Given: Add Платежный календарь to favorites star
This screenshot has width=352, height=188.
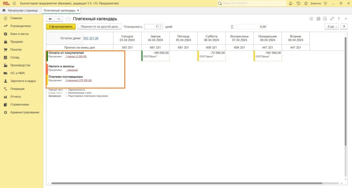Looking at the screenshot, I should (68, 19).
